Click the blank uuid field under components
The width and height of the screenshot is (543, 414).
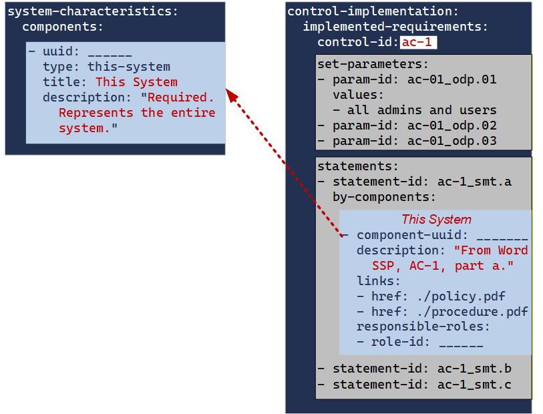110,53
